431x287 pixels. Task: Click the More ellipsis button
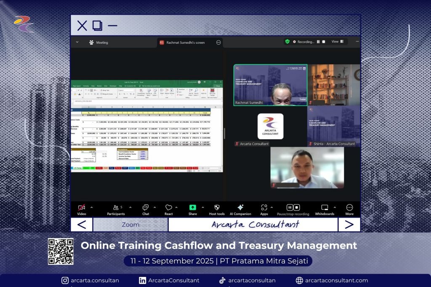(349, 208)
